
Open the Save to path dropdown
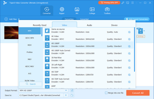click(x=66, y=95)
